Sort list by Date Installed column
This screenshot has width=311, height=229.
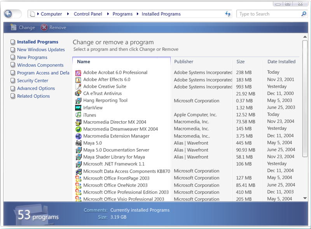[281, 62]
